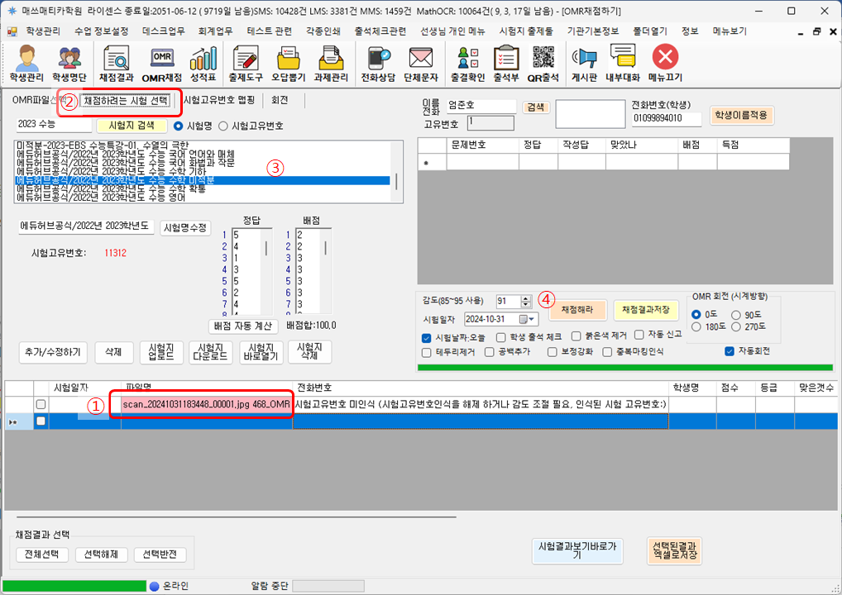Switch to the 시험고유번호 맵핑 tab
Viewport: 842px width, 595px height.
pyautogui.click(x=218, y=101)
